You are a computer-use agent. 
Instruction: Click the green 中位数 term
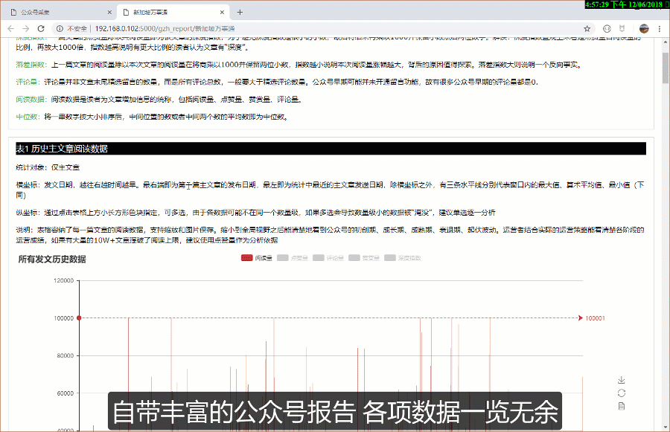pyautogui.click(x=28, y=117)
